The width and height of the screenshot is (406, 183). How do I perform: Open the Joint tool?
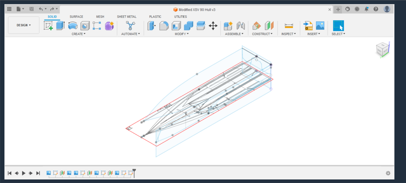241,26
